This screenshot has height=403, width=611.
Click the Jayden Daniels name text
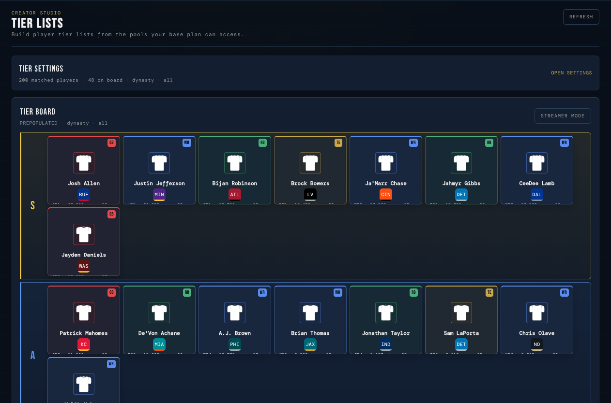tap(84, 255)
